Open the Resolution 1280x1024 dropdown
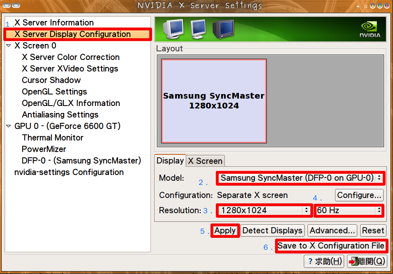 [x=265, y=210]
